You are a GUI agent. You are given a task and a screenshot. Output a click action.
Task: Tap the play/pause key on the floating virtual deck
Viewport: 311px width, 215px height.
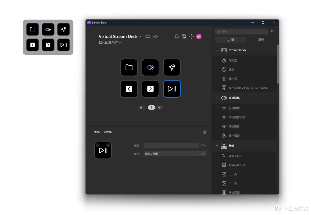click(x=63, y=45)
